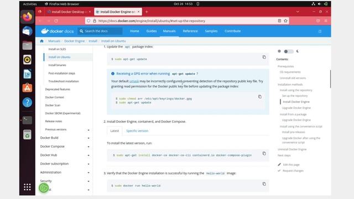Screen dimensions: 354x199
Task: Open Ubuntu Software from the dock
Action: [x=27, y=88]
